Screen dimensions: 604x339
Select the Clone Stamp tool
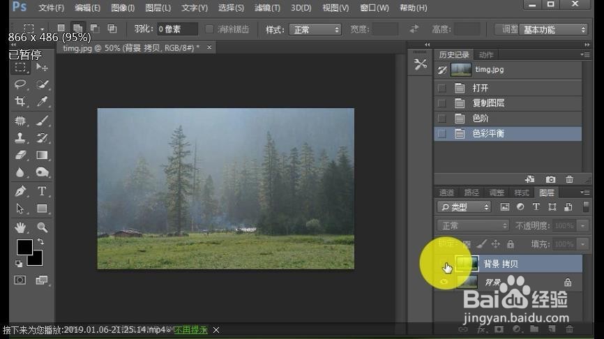click(x=20, y=138)
